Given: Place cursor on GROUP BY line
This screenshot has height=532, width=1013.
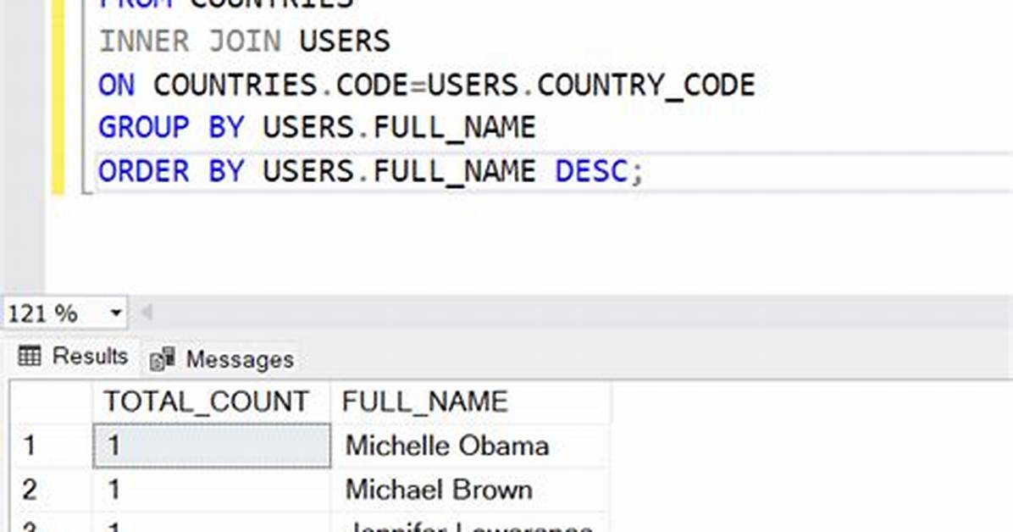Looking at the screenshot, I should pyautogui.click(x=318, y=127).
